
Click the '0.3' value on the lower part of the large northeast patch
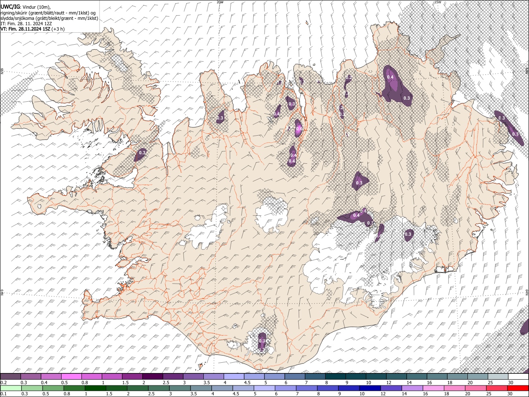(x=407, y=98)
